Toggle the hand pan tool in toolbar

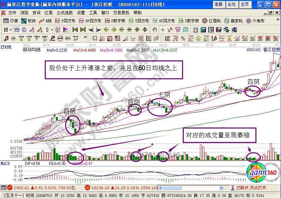coord(154,29)
